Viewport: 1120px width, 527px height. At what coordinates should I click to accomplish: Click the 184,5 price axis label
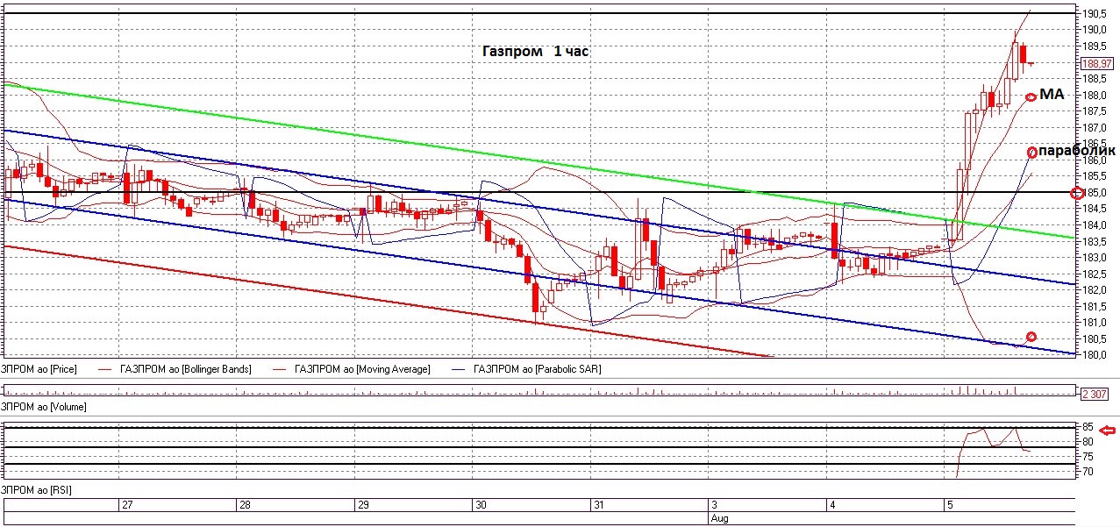tap(1093, 209)
